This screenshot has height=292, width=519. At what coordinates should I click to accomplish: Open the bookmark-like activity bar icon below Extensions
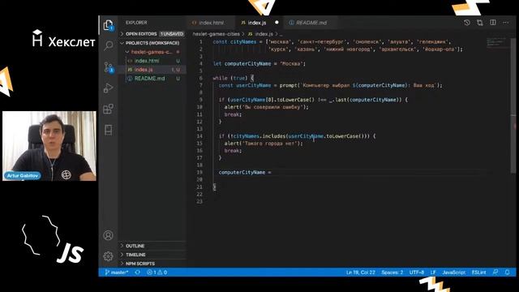coord(108,130)
